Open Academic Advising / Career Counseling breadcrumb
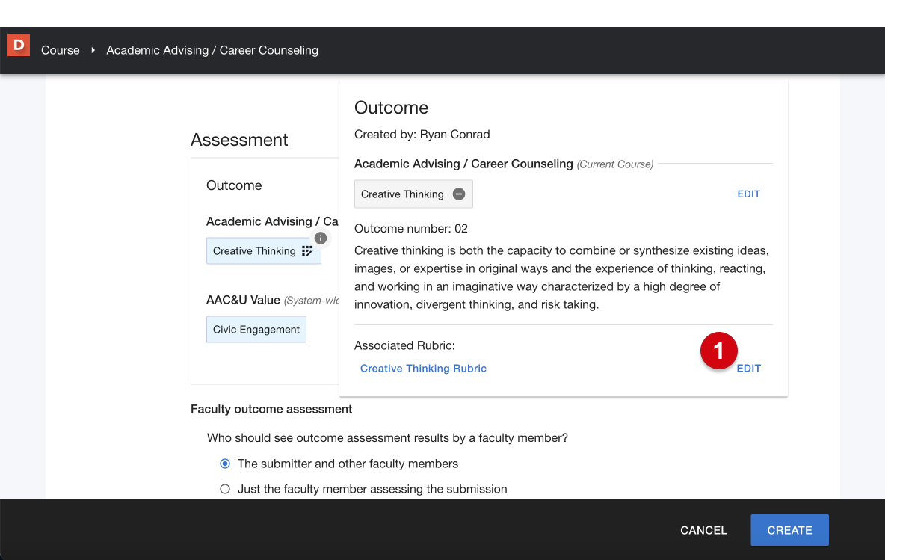 212,50
